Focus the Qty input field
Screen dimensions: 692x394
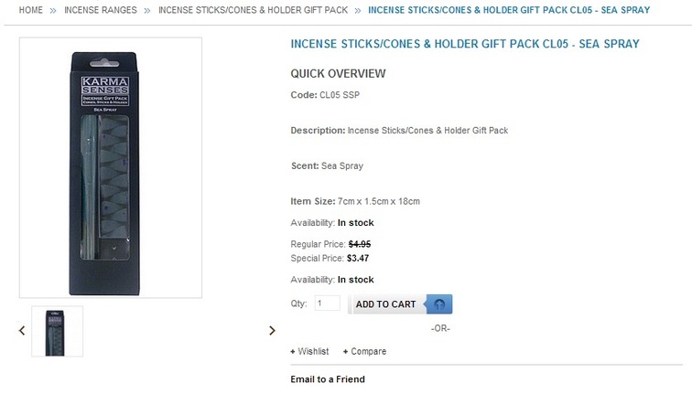coord(327,303)
